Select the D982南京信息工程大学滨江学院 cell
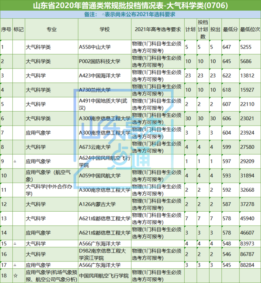This screenshot has width=261, height=283. pos(104,254)
